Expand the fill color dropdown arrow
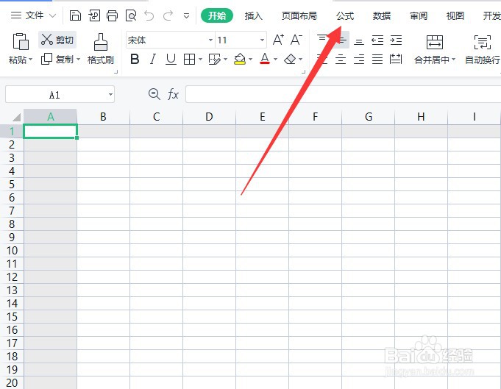Viewport: 501px width, 389px height. coord(250,59)
